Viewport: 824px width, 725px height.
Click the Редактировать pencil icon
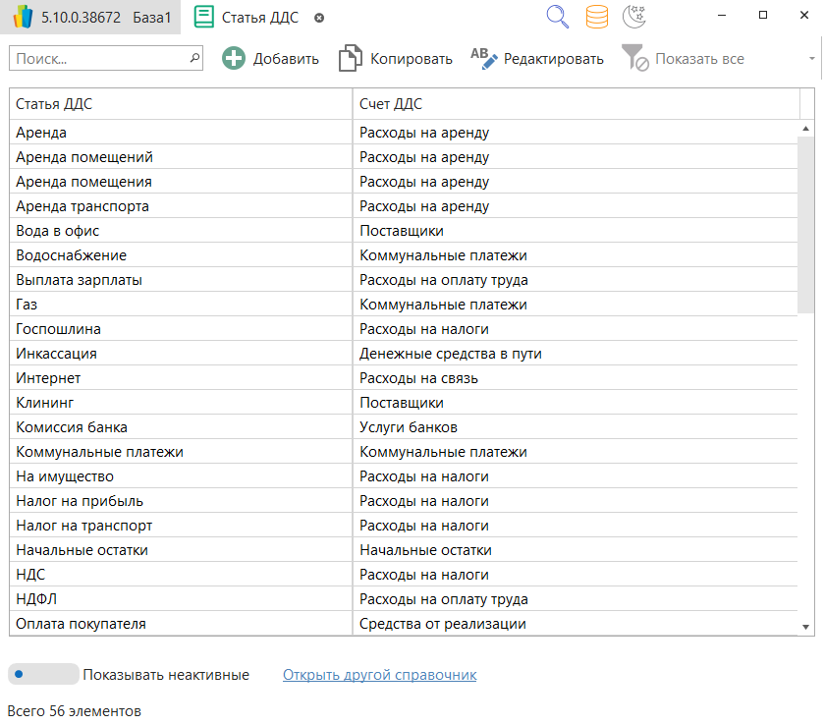point(483,59)
